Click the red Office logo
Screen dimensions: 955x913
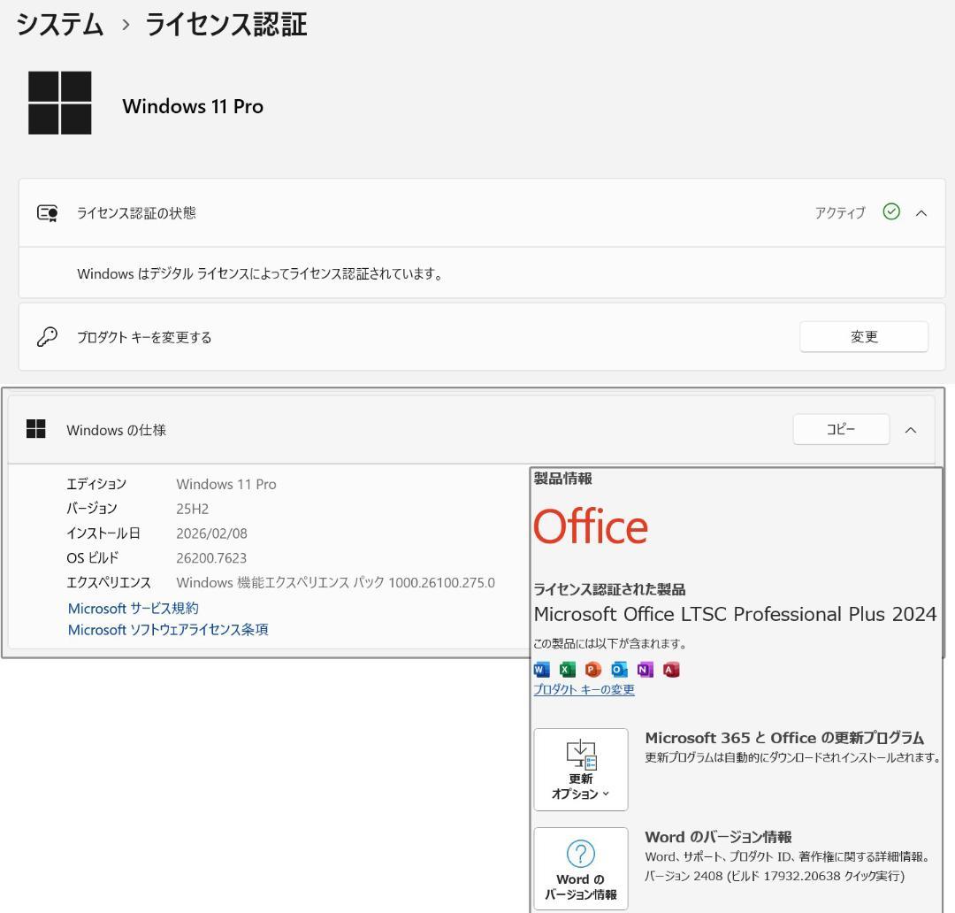[591, 527]
